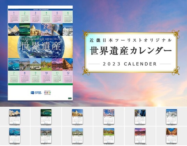Click the coral atoll photo on the cover

tap(14, 64)
